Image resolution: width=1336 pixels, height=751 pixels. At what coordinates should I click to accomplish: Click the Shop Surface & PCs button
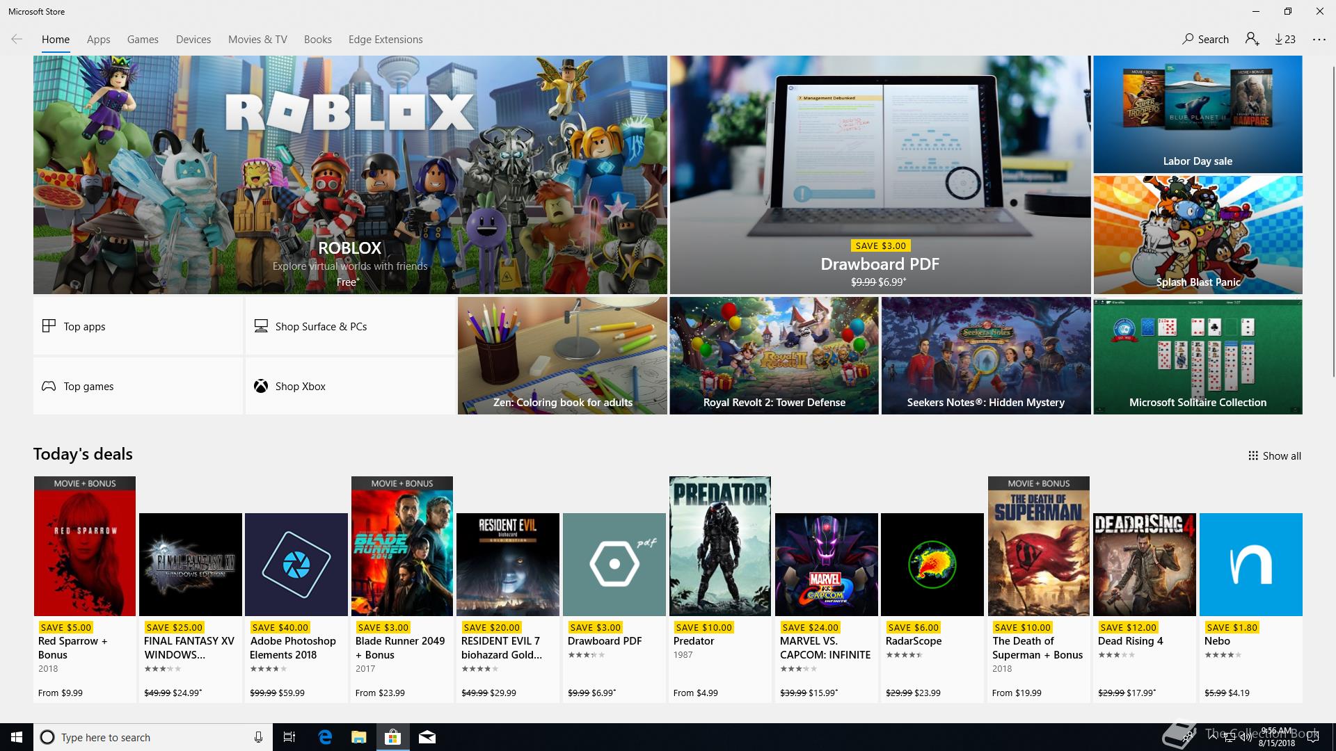point(350,326)
